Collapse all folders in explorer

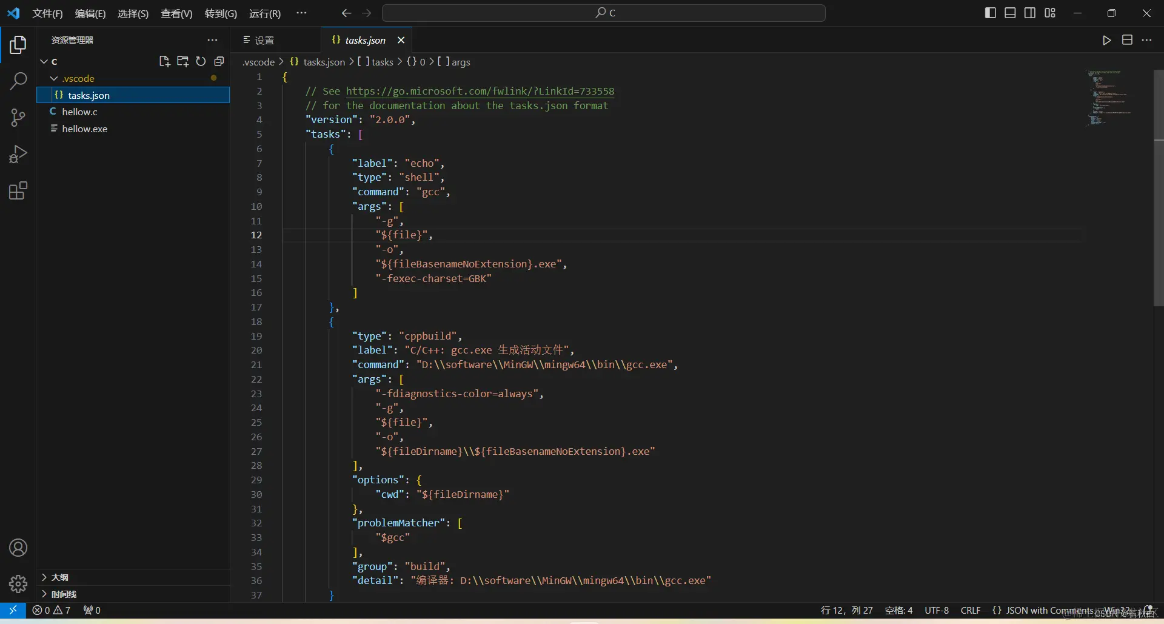[219, 61]
